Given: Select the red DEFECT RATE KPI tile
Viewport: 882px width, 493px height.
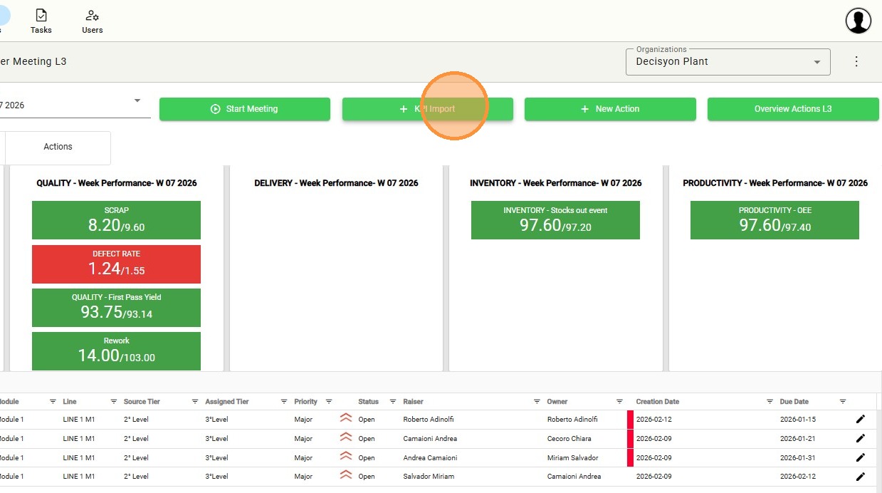Looking at the screenshot, I should (x=116, y=264).
